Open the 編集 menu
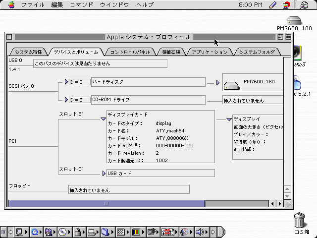 (57, 4)
